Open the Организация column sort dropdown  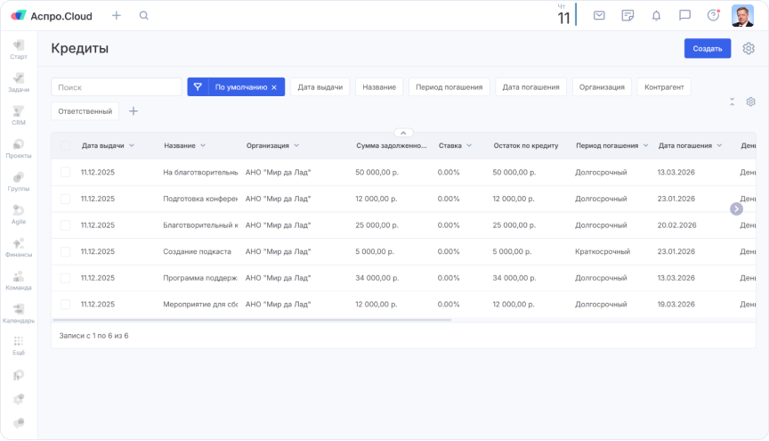point(296,145)
